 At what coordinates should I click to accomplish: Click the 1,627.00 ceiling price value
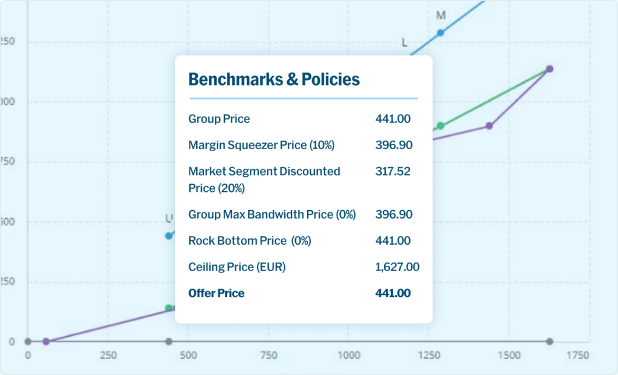(x=397, y=267)
